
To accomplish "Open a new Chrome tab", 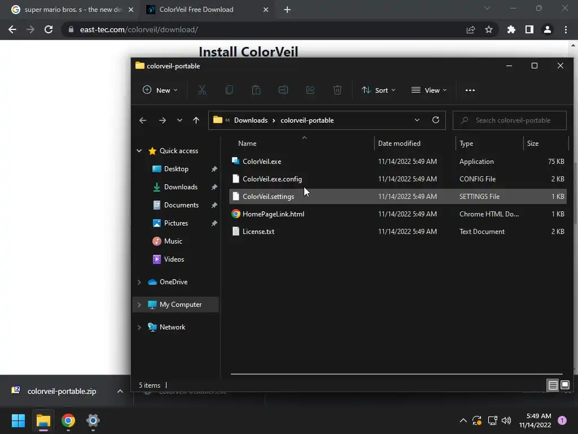I will (x=287, y=10).
